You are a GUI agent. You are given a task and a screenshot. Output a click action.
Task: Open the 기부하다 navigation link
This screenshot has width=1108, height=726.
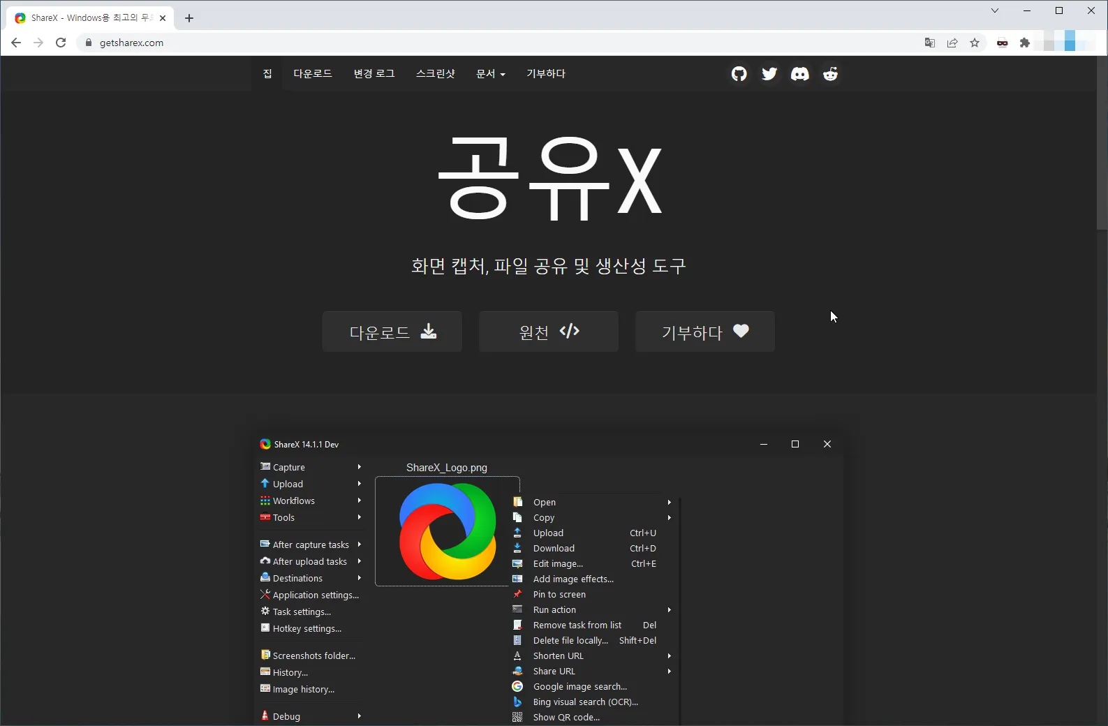pyautogui.click(x=546, y=73)
